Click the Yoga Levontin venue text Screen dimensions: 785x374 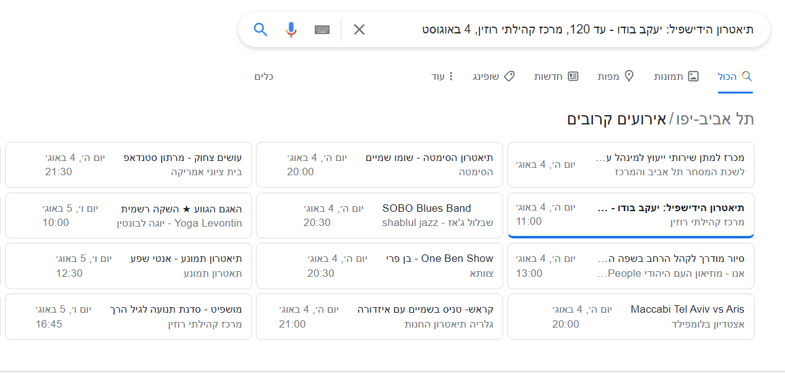[x=179, y=223]
